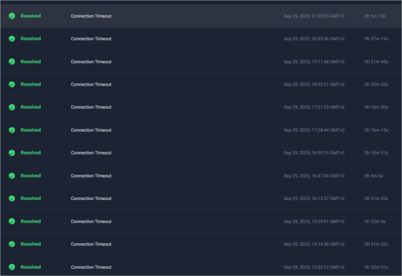This screenshot has height=276, width=402.
Task: Click the timestamp Sep 29, 2025, 21:09:53 GMT+2
Action: point(314,16)
